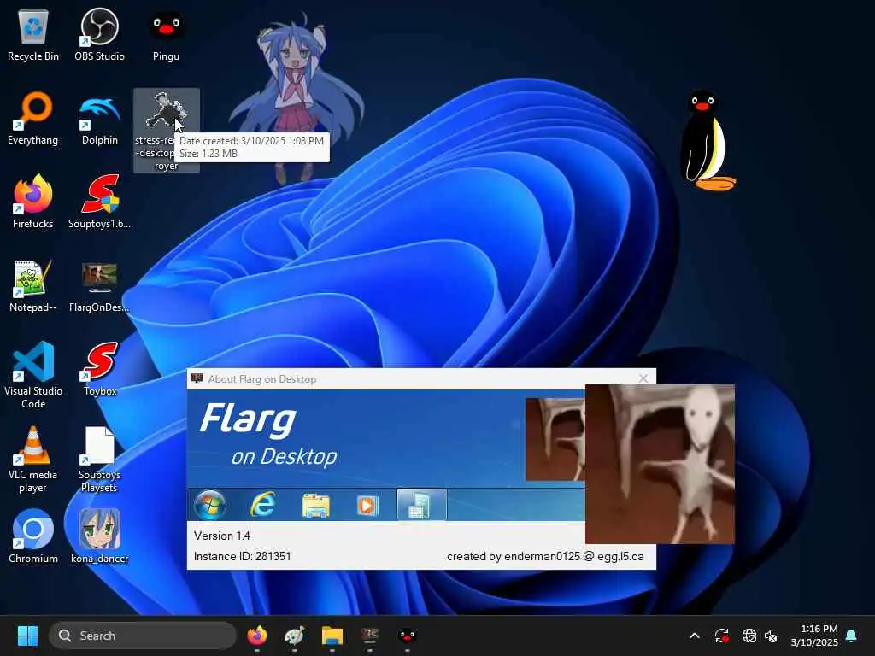Open the Everythang search shortcut

tap(33, 119)
